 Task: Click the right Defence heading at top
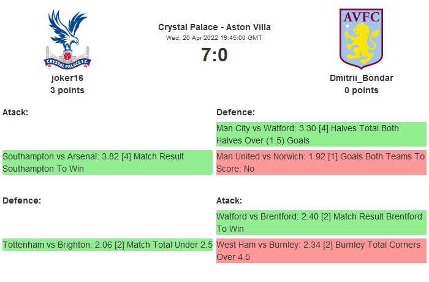(235, 112)
